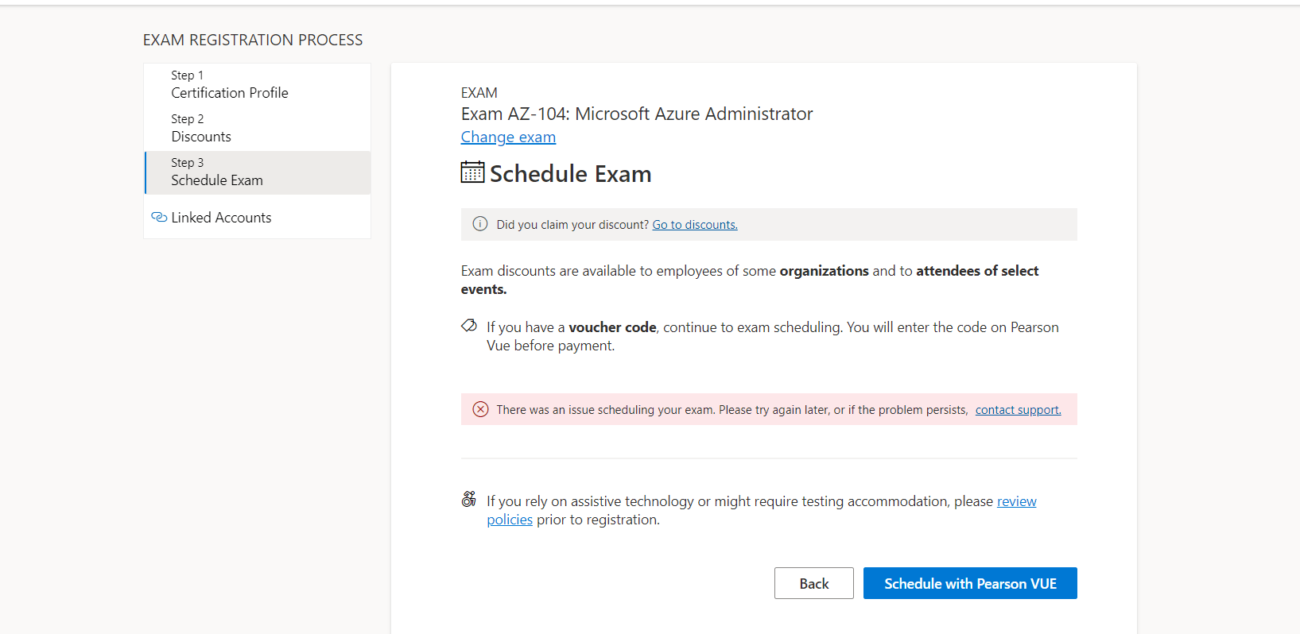The image size is (1300, 634).
Task: Click the Exam AZ-104 title text
Action: [637, 114]
